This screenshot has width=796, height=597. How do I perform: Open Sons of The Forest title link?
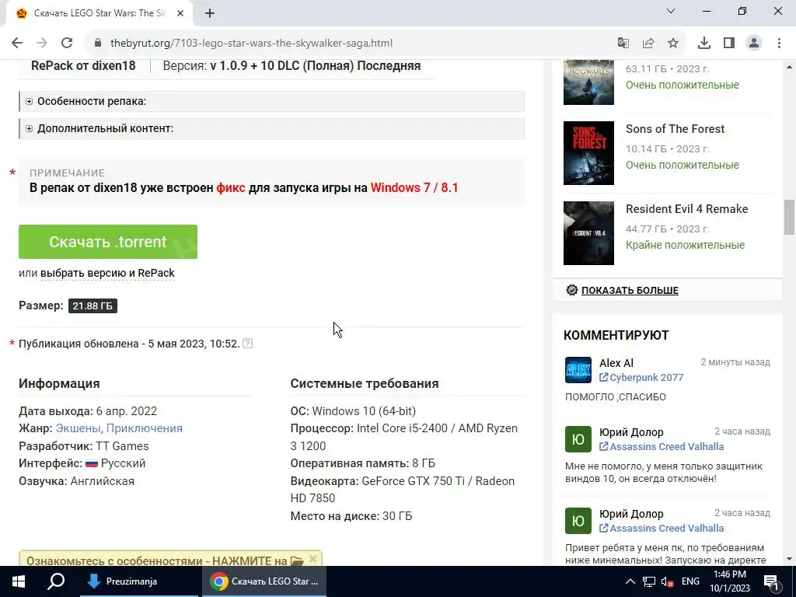tap(676, 129)
